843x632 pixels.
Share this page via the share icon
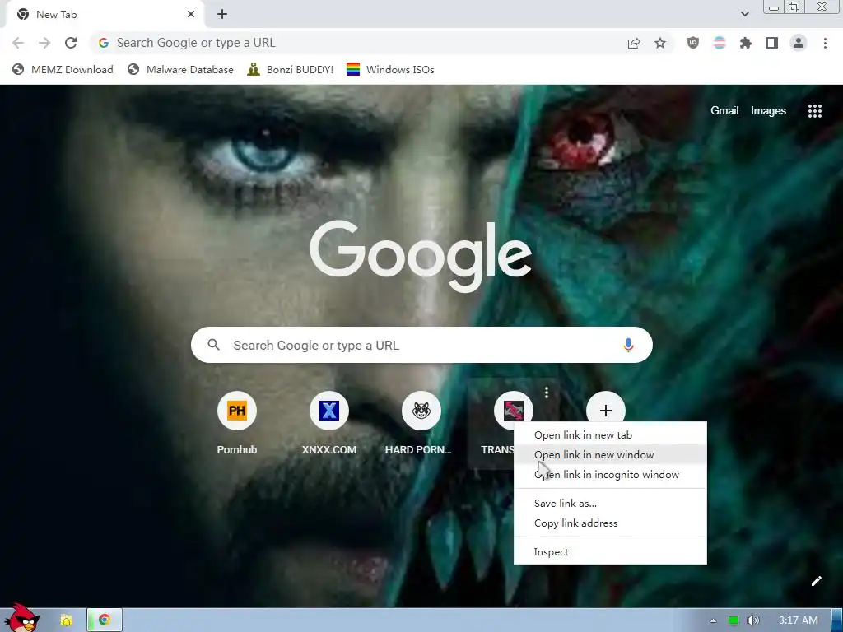pyautogui.click(x=634, y=43)
